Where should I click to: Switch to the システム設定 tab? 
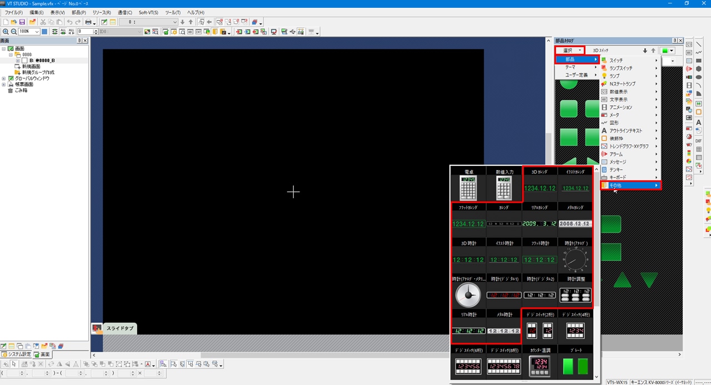(16, 354)
